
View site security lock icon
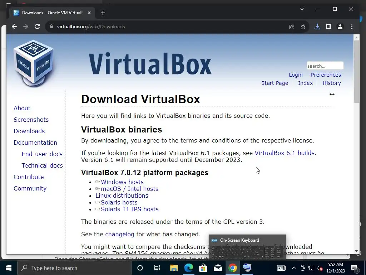[51, 26]
